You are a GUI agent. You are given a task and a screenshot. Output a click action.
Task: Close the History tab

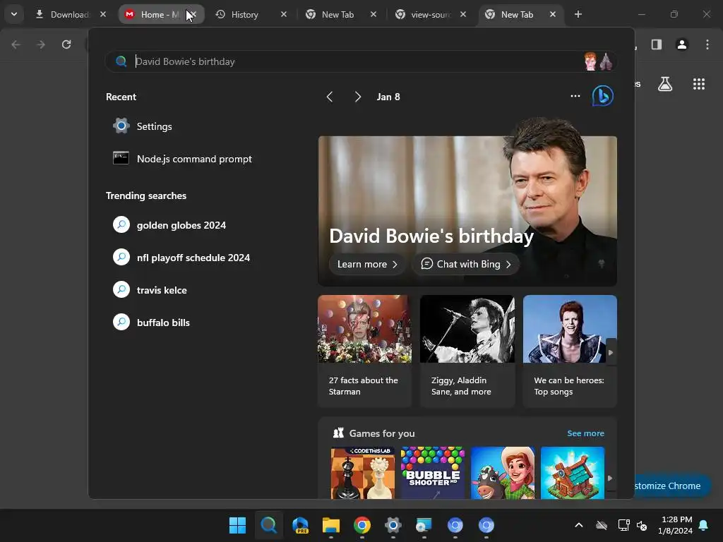284,14
